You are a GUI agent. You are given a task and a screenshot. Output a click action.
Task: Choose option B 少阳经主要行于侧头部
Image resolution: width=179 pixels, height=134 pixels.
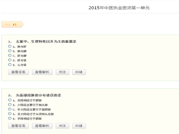pos(10,105)
